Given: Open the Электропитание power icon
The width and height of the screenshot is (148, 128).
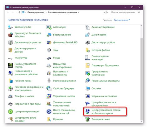Looking at the screenshot, I should (x=87, y=119).
